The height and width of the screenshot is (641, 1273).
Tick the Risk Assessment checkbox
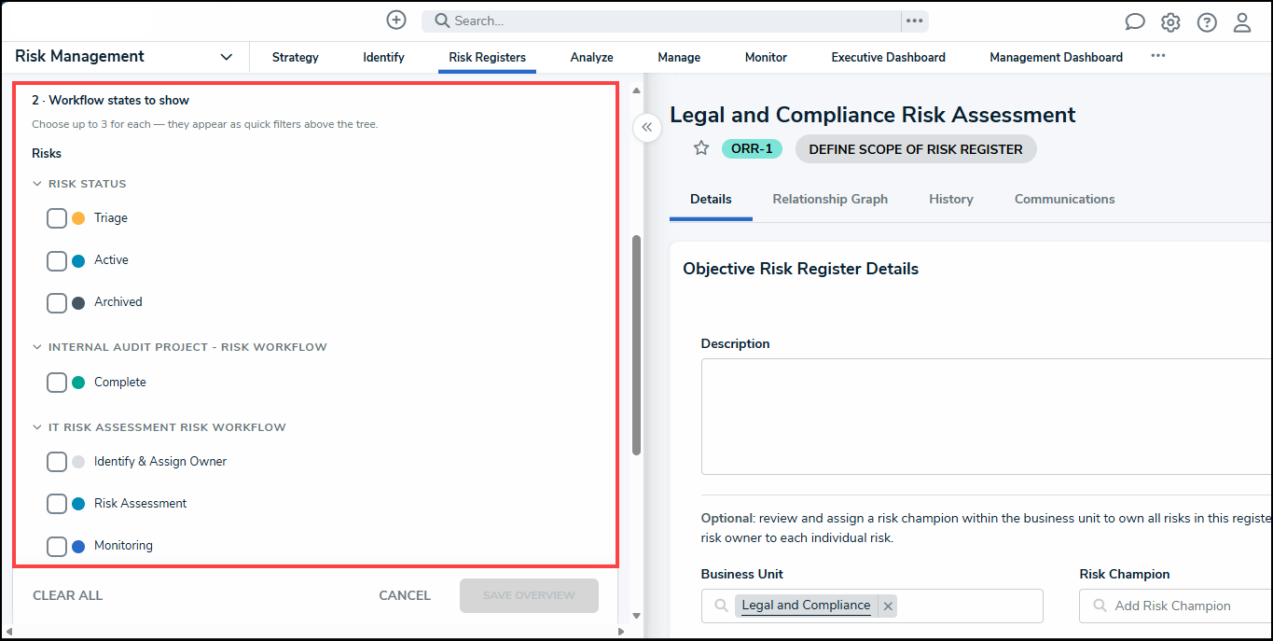(x=57, y=504)
